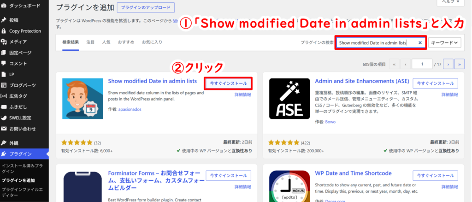Click the プラグインのアップロード button
This screenshot has width=472, height=202.
coord(146,7)
